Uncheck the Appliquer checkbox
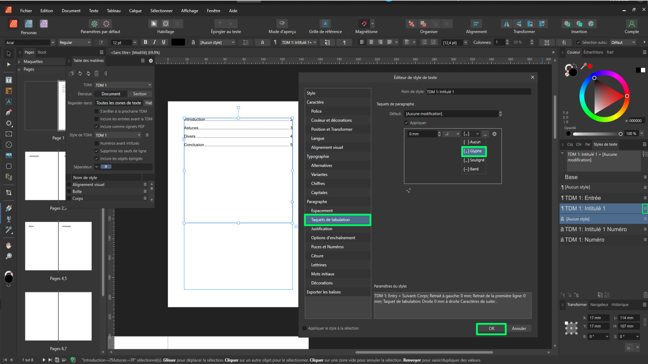Image resolution: width=648 pixels, height=364 pixels. (x=406, y=123)
